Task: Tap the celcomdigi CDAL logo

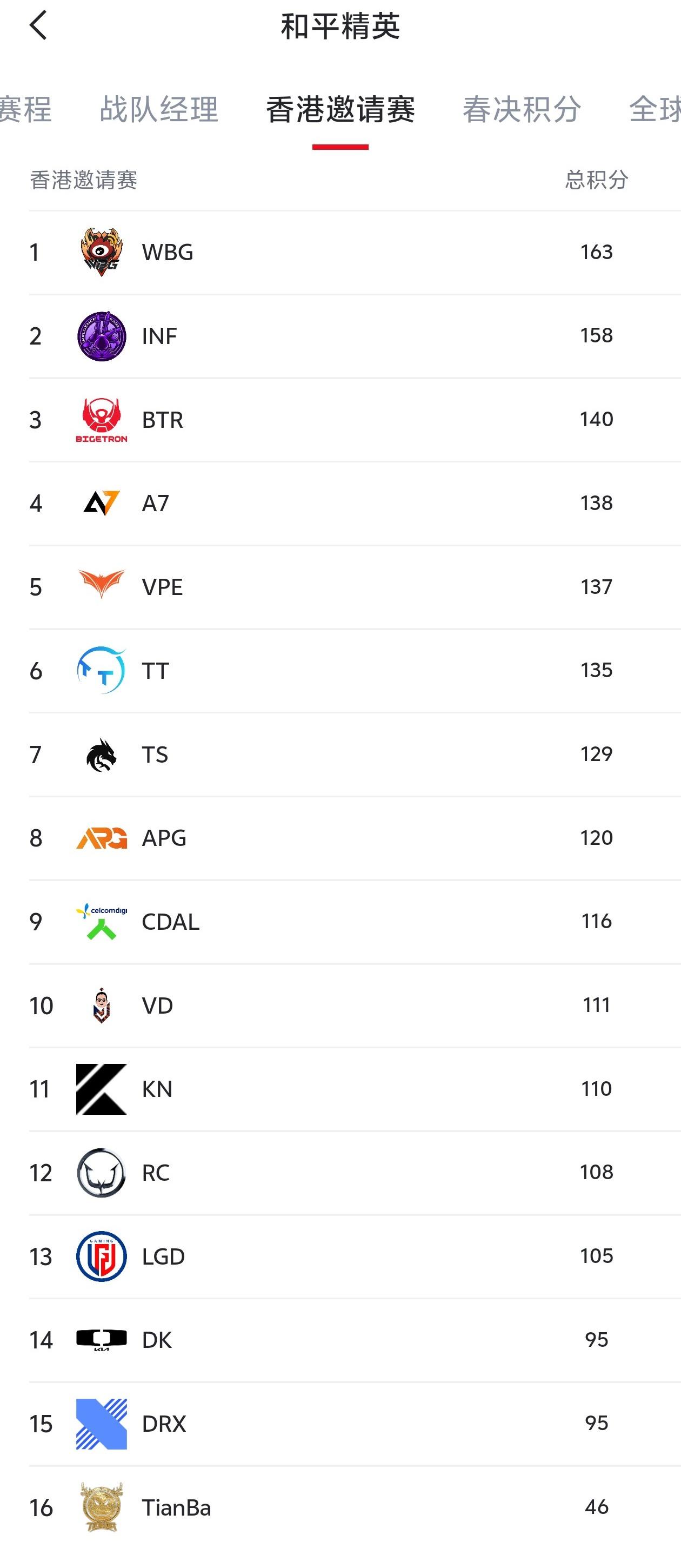Action: 102,921
